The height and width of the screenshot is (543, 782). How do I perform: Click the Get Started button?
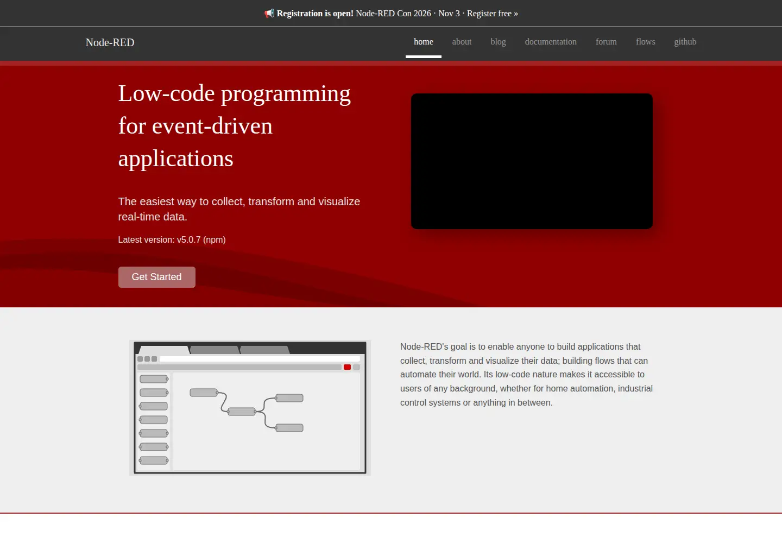157,277
